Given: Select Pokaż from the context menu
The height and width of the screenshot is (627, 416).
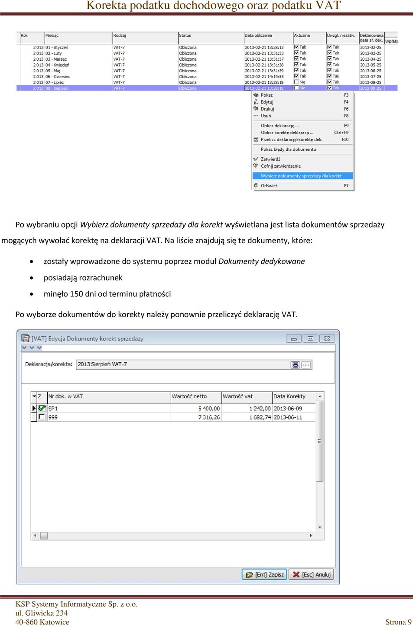Looking at the screenshot, I should click(x=302, y=95).
